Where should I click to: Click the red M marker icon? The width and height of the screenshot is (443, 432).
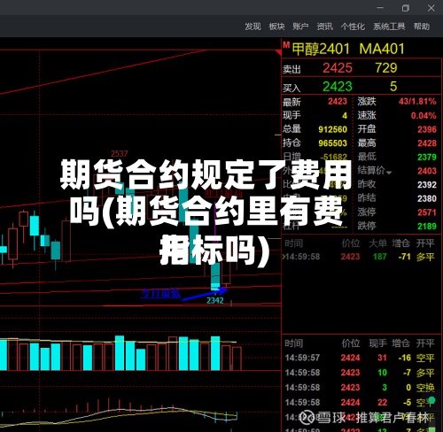[x=286, y=45]
